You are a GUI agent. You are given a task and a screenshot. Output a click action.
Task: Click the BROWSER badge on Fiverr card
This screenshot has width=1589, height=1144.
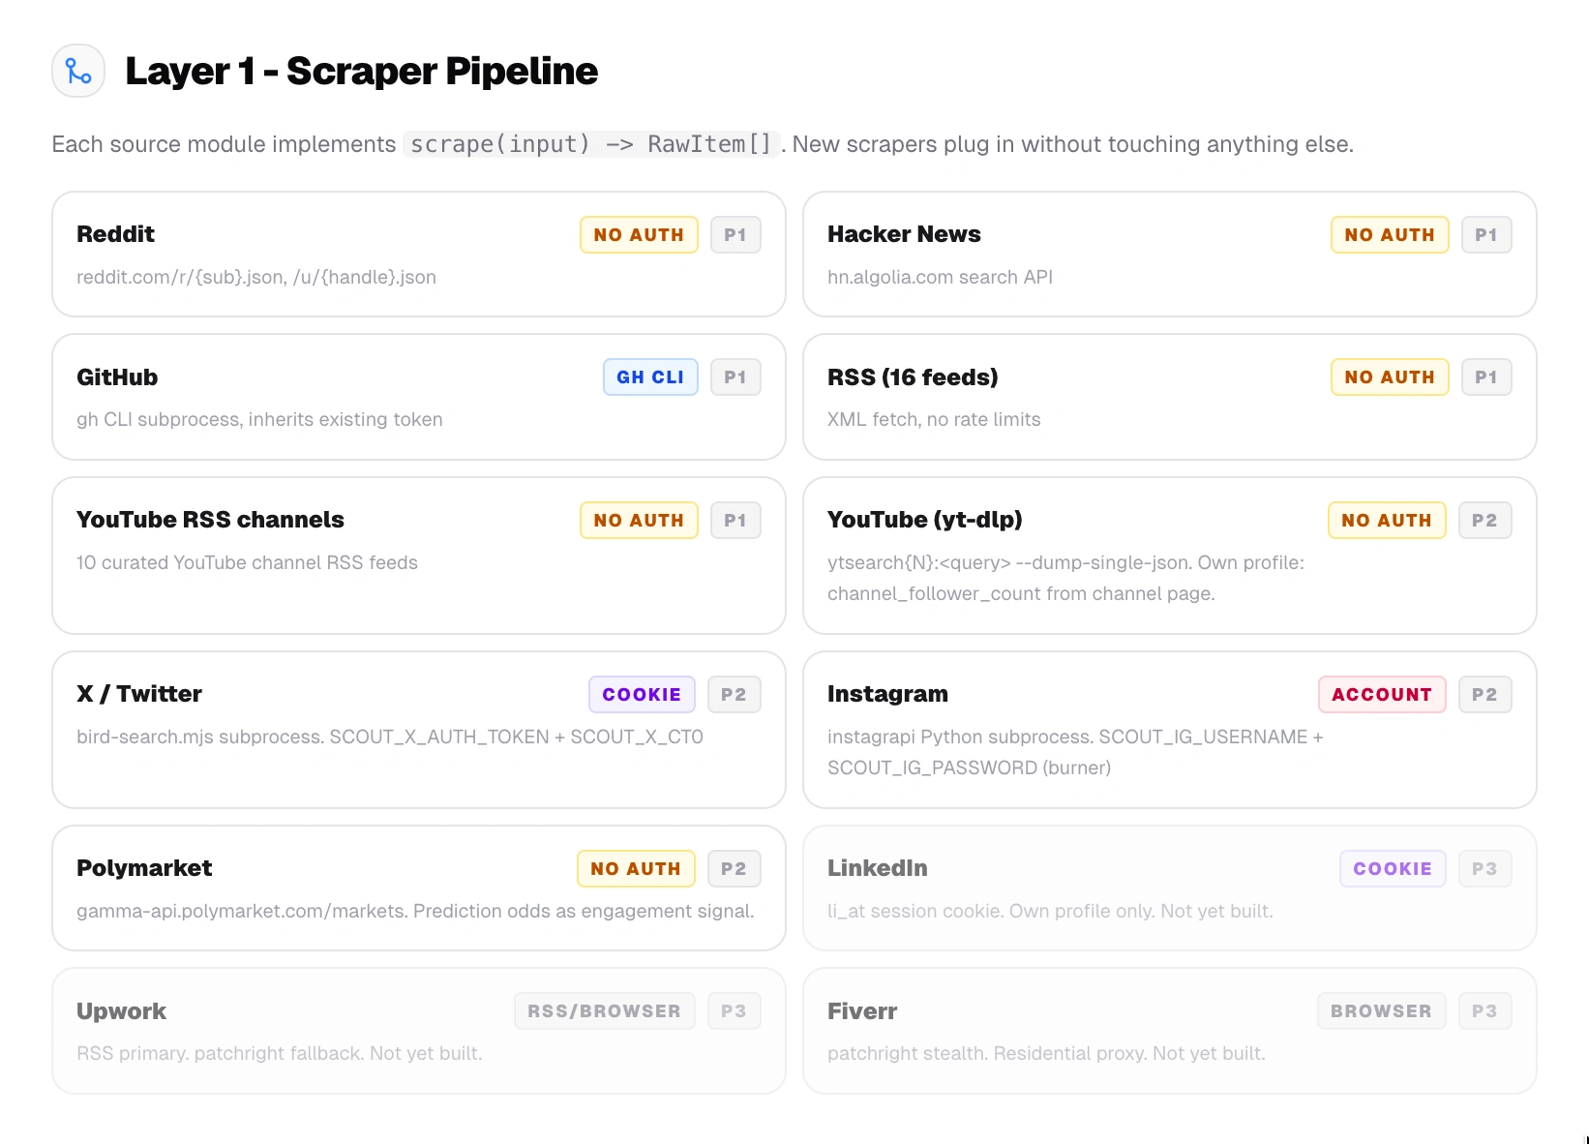tap(1381, 1011)
